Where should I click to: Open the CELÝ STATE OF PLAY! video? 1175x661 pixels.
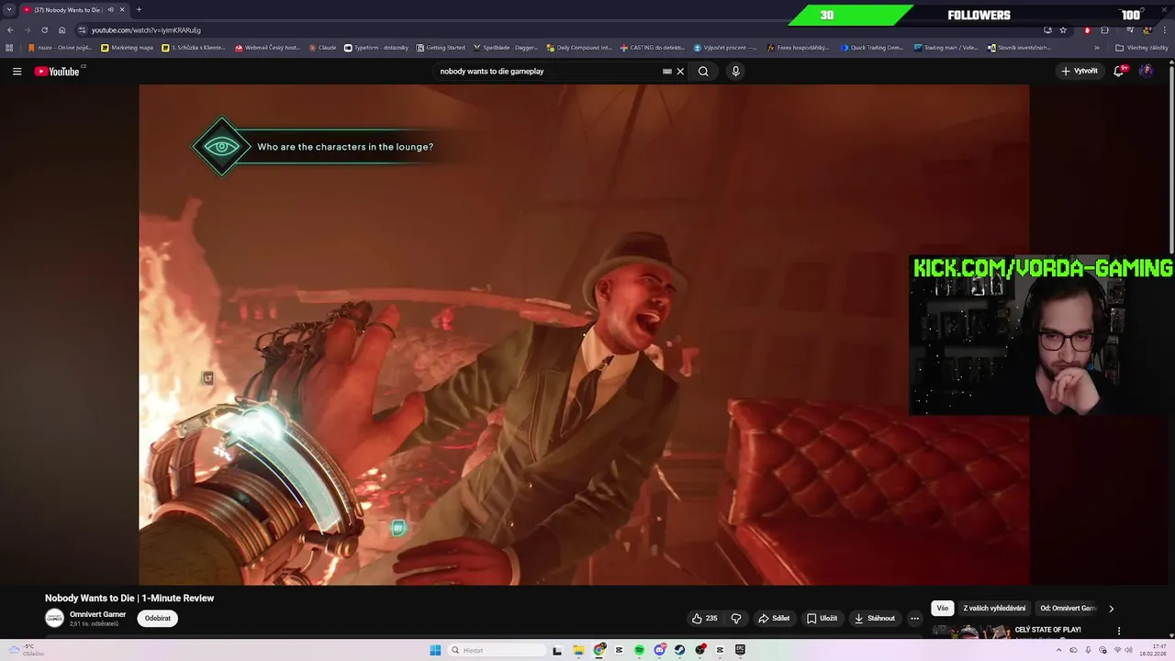(1047, 630)
